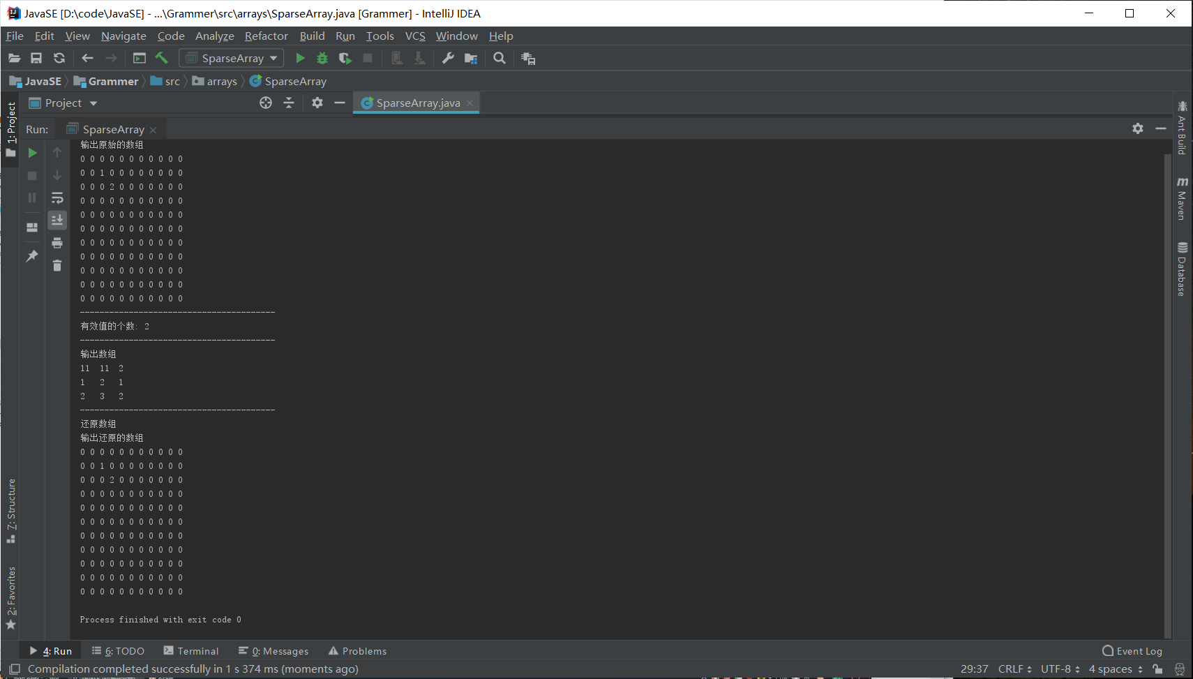Change UTF-8 file encoding in status bar
The image size is (1193, 679).
point(1060,669)
